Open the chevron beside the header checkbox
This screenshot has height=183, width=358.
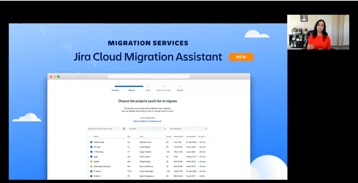(x=91, y=136)
